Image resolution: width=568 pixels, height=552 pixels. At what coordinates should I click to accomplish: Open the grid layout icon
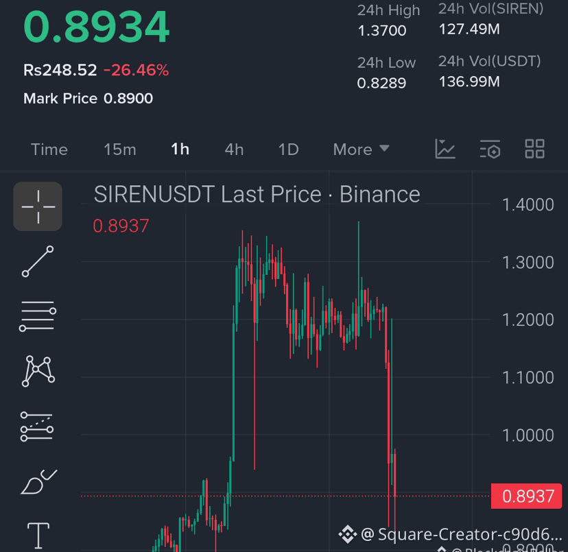[534, 149]
